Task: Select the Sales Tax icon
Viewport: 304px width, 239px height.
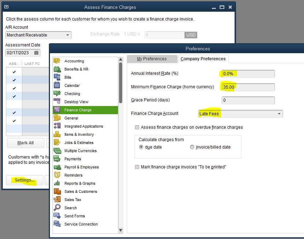Action: (57, 199)
